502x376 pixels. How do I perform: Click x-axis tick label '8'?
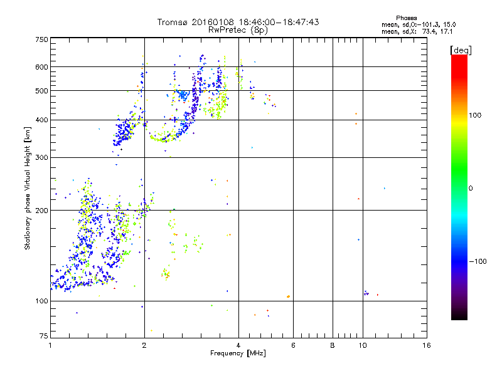pyautogui.click(x=333, y=345)
